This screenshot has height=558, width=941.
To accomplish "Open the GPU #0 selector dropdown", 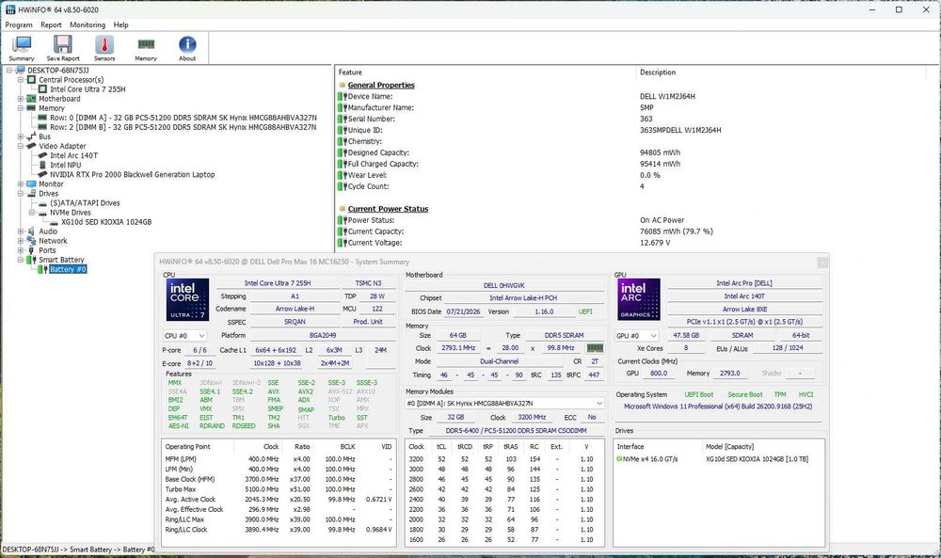I will click(x=636, y=336).
